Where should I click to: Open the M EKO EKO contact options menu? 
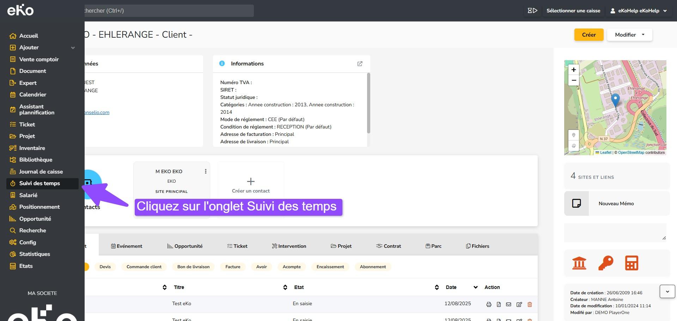coord(206,171)
